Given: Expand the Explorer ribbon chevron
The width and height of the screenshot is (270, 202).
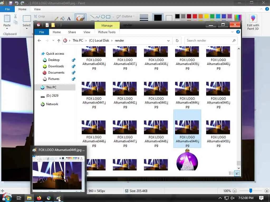Looking at the screenshot, I should (x=232, y=32).
